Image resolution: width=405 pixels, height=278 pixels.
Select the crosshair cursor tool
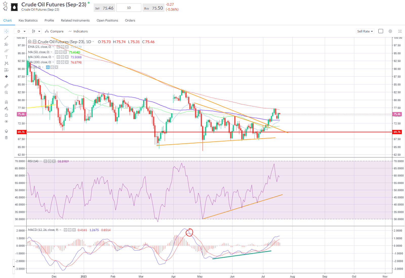click(x=6, y=31)
